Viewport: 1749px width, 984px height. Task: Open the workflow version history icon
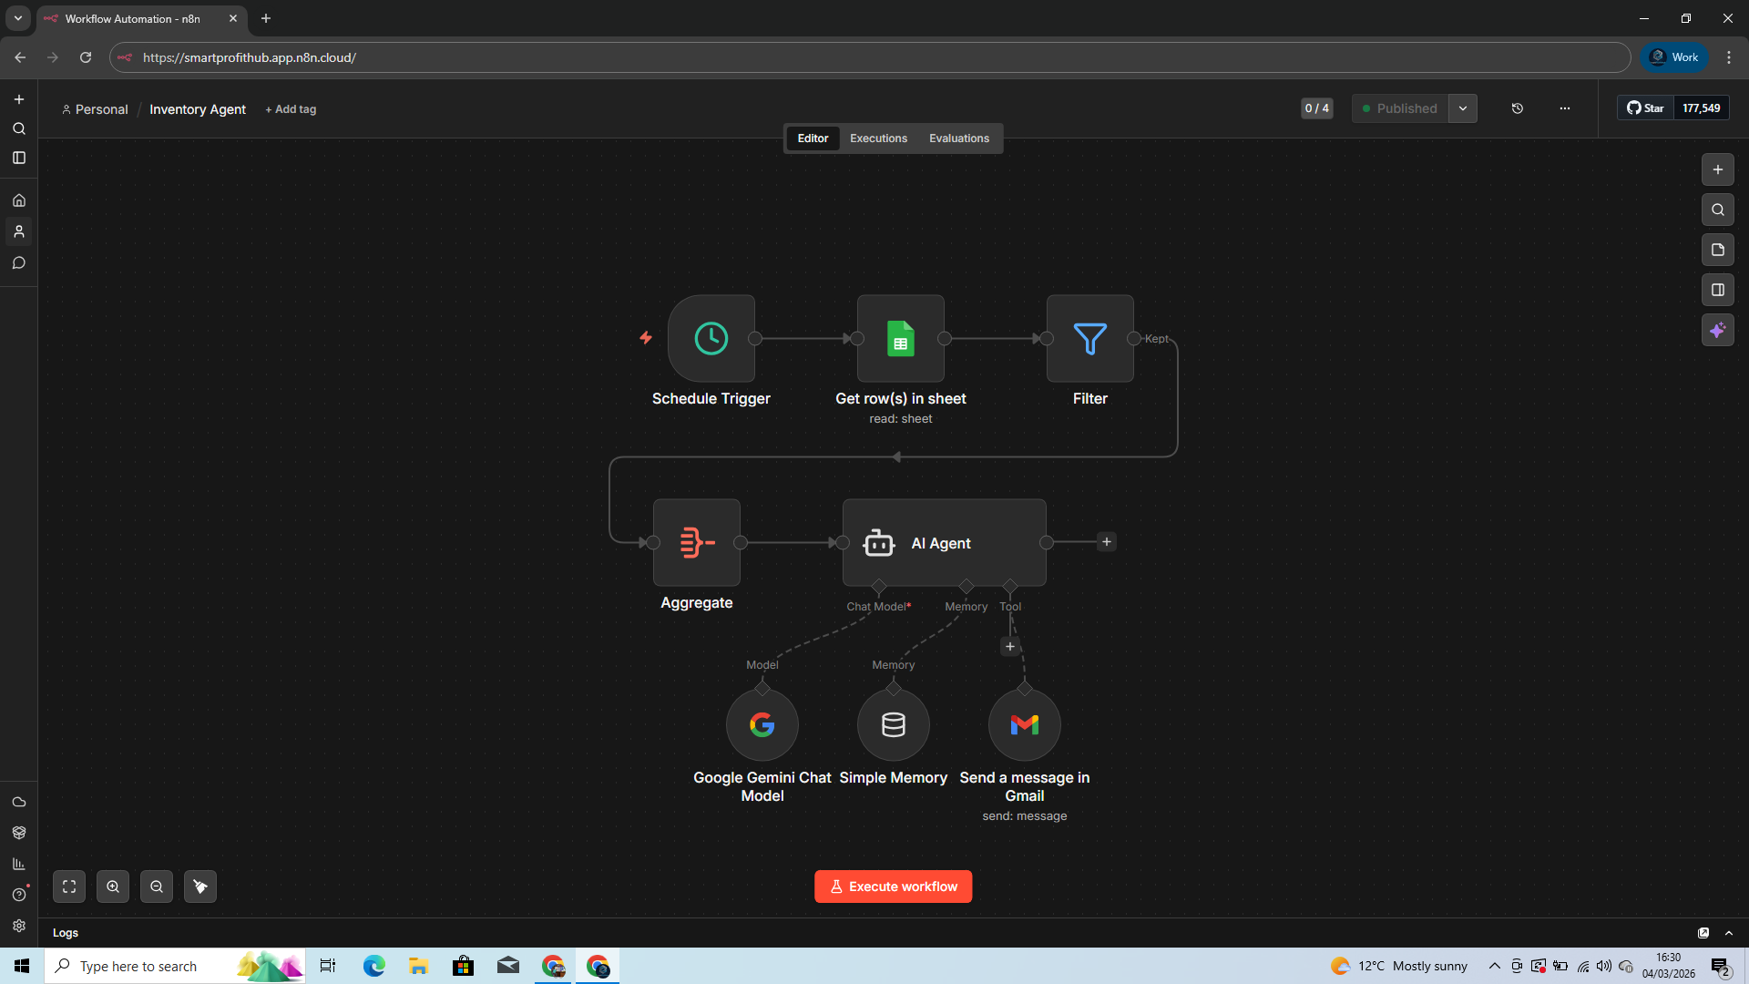[x=1518, y=108]
